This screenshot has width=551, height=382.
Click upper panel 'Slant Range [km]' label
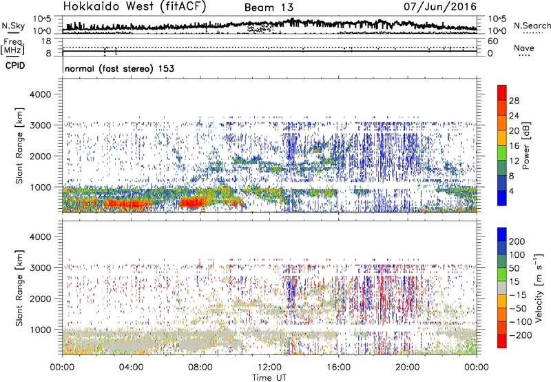click(x=19, y=145)
